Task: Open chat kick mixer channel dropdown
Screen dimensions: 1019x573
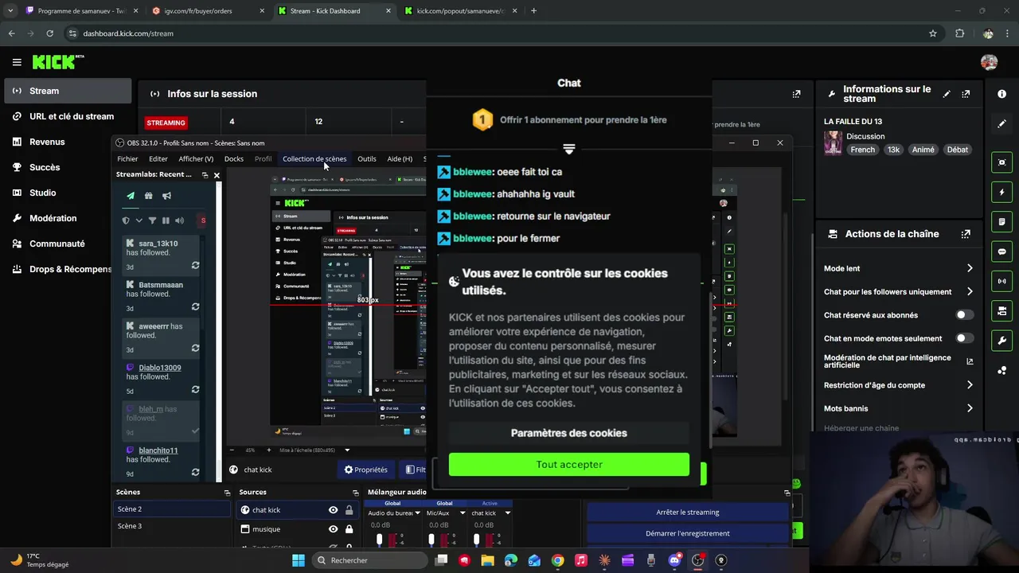Action: pyautogui.click(x=507, y=513)
